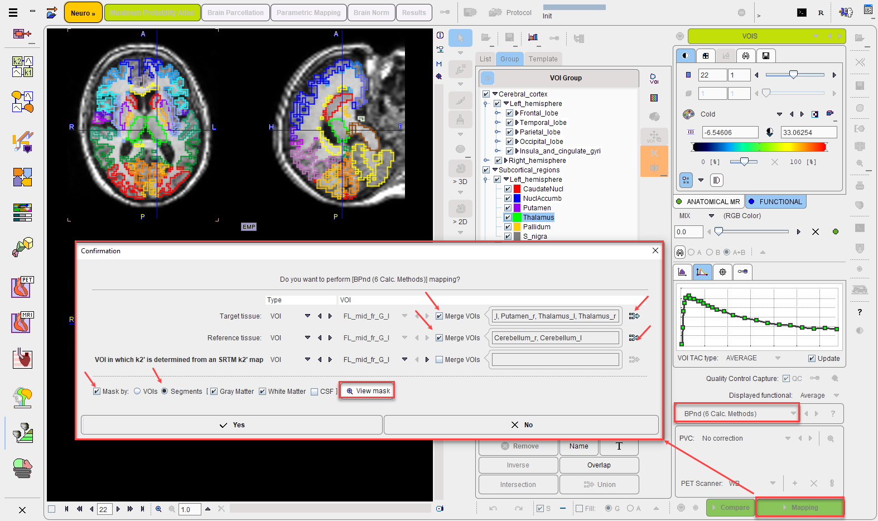This screenshot has width=878, height=521.
Task: Reset the mix slider with the X icon
Action: pos(816,231)
